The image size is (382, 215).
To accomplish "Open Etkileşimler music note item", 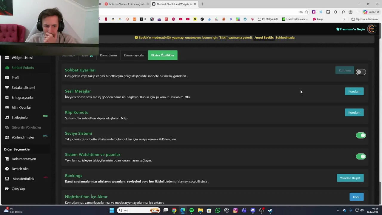I will 17,117.
